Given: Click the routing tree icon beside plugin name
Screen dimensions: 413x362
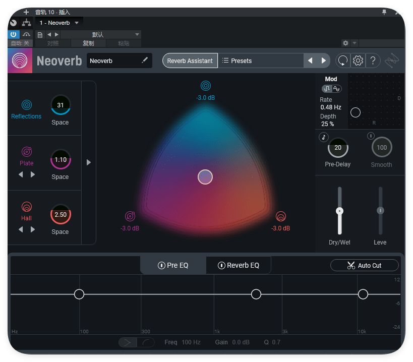Looking at the screenshot, I should click(26, 23).
